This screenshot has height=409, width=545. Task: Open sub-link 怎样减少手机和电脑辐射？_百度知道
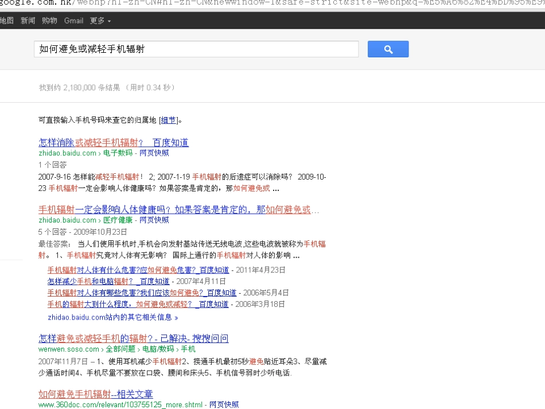108,282
